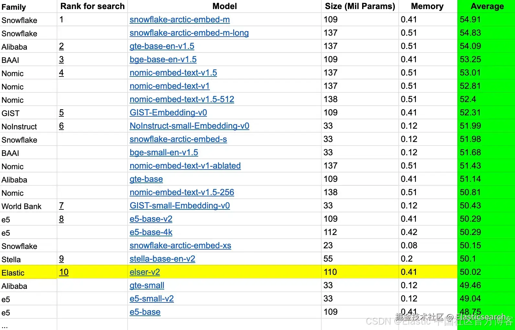Select the NoInstruct family cell
Image resolution: width=515 pixels, height=330 pixels.
pyautogui.click(x=29, y=126)
